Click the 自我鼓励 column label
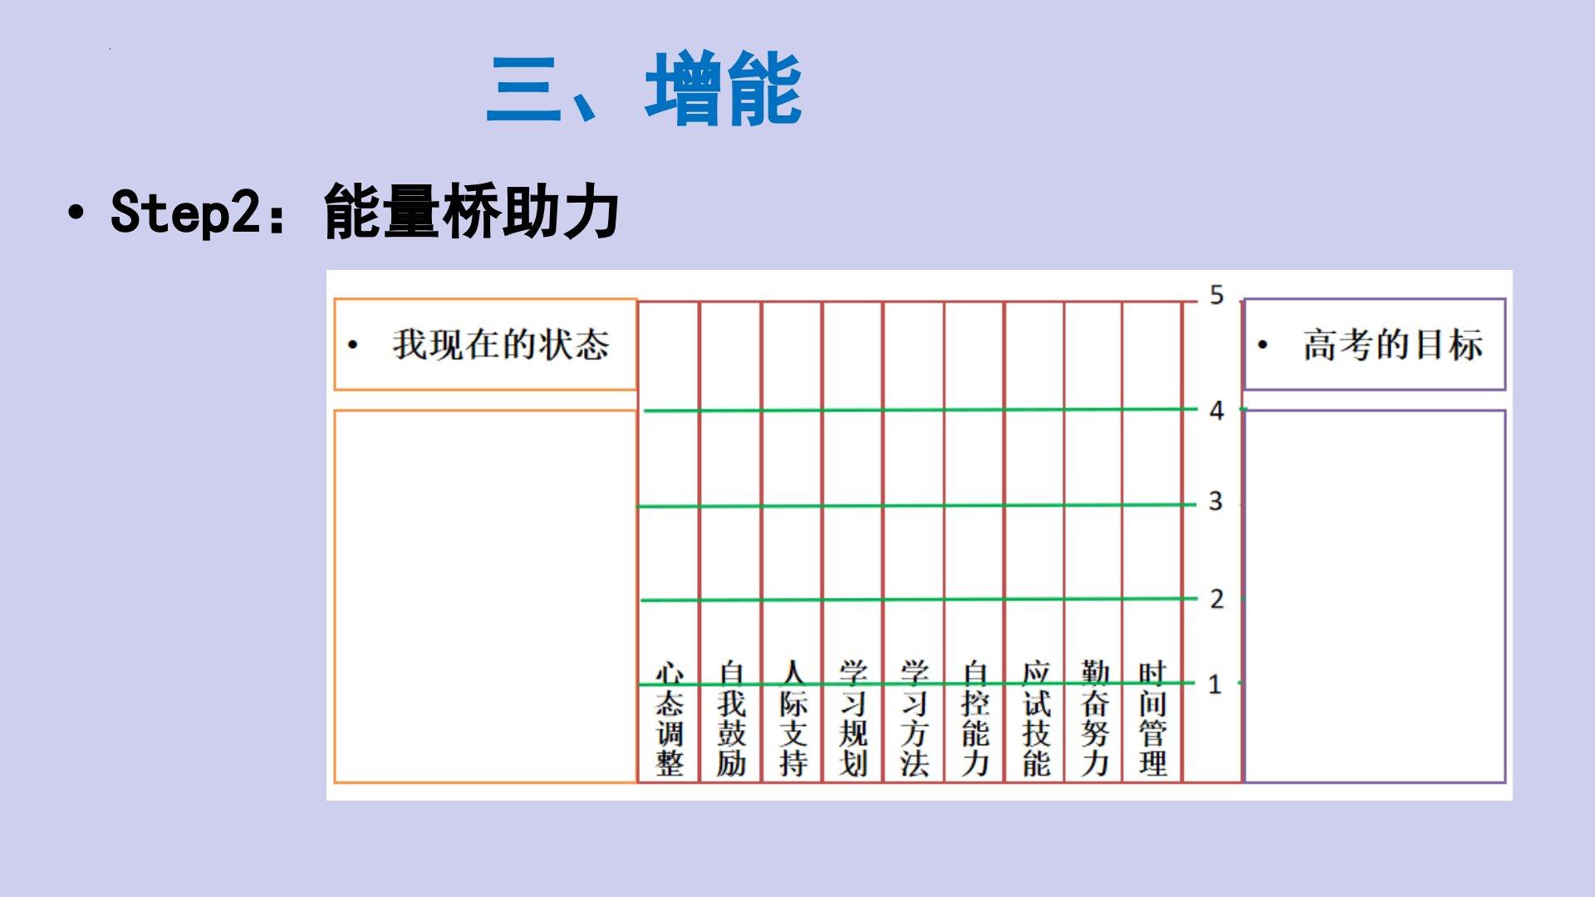The width and height of the screenshot is (1595, 897). [x=731, y=720]
